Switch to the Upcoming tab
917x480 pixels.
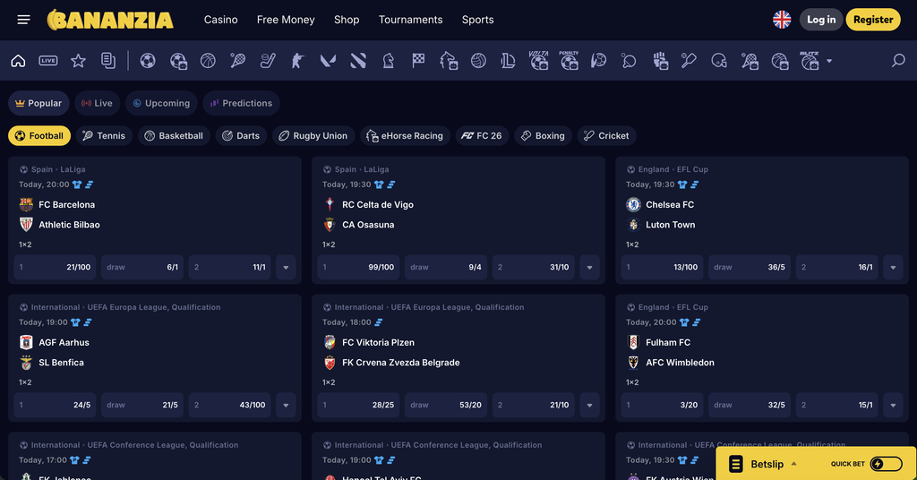(161, 104)
